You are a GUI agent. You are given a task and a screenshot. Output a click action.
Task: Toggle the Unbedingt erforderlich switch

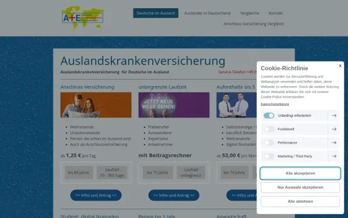click(269, 116)
